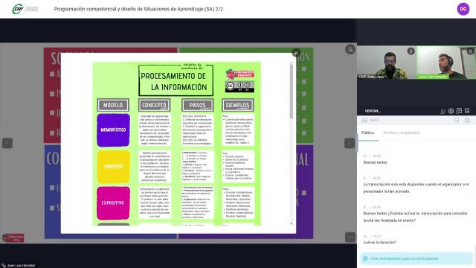Click the VENTAN... panel title
The image size is (476, 268).
click(x=373, y=111)
